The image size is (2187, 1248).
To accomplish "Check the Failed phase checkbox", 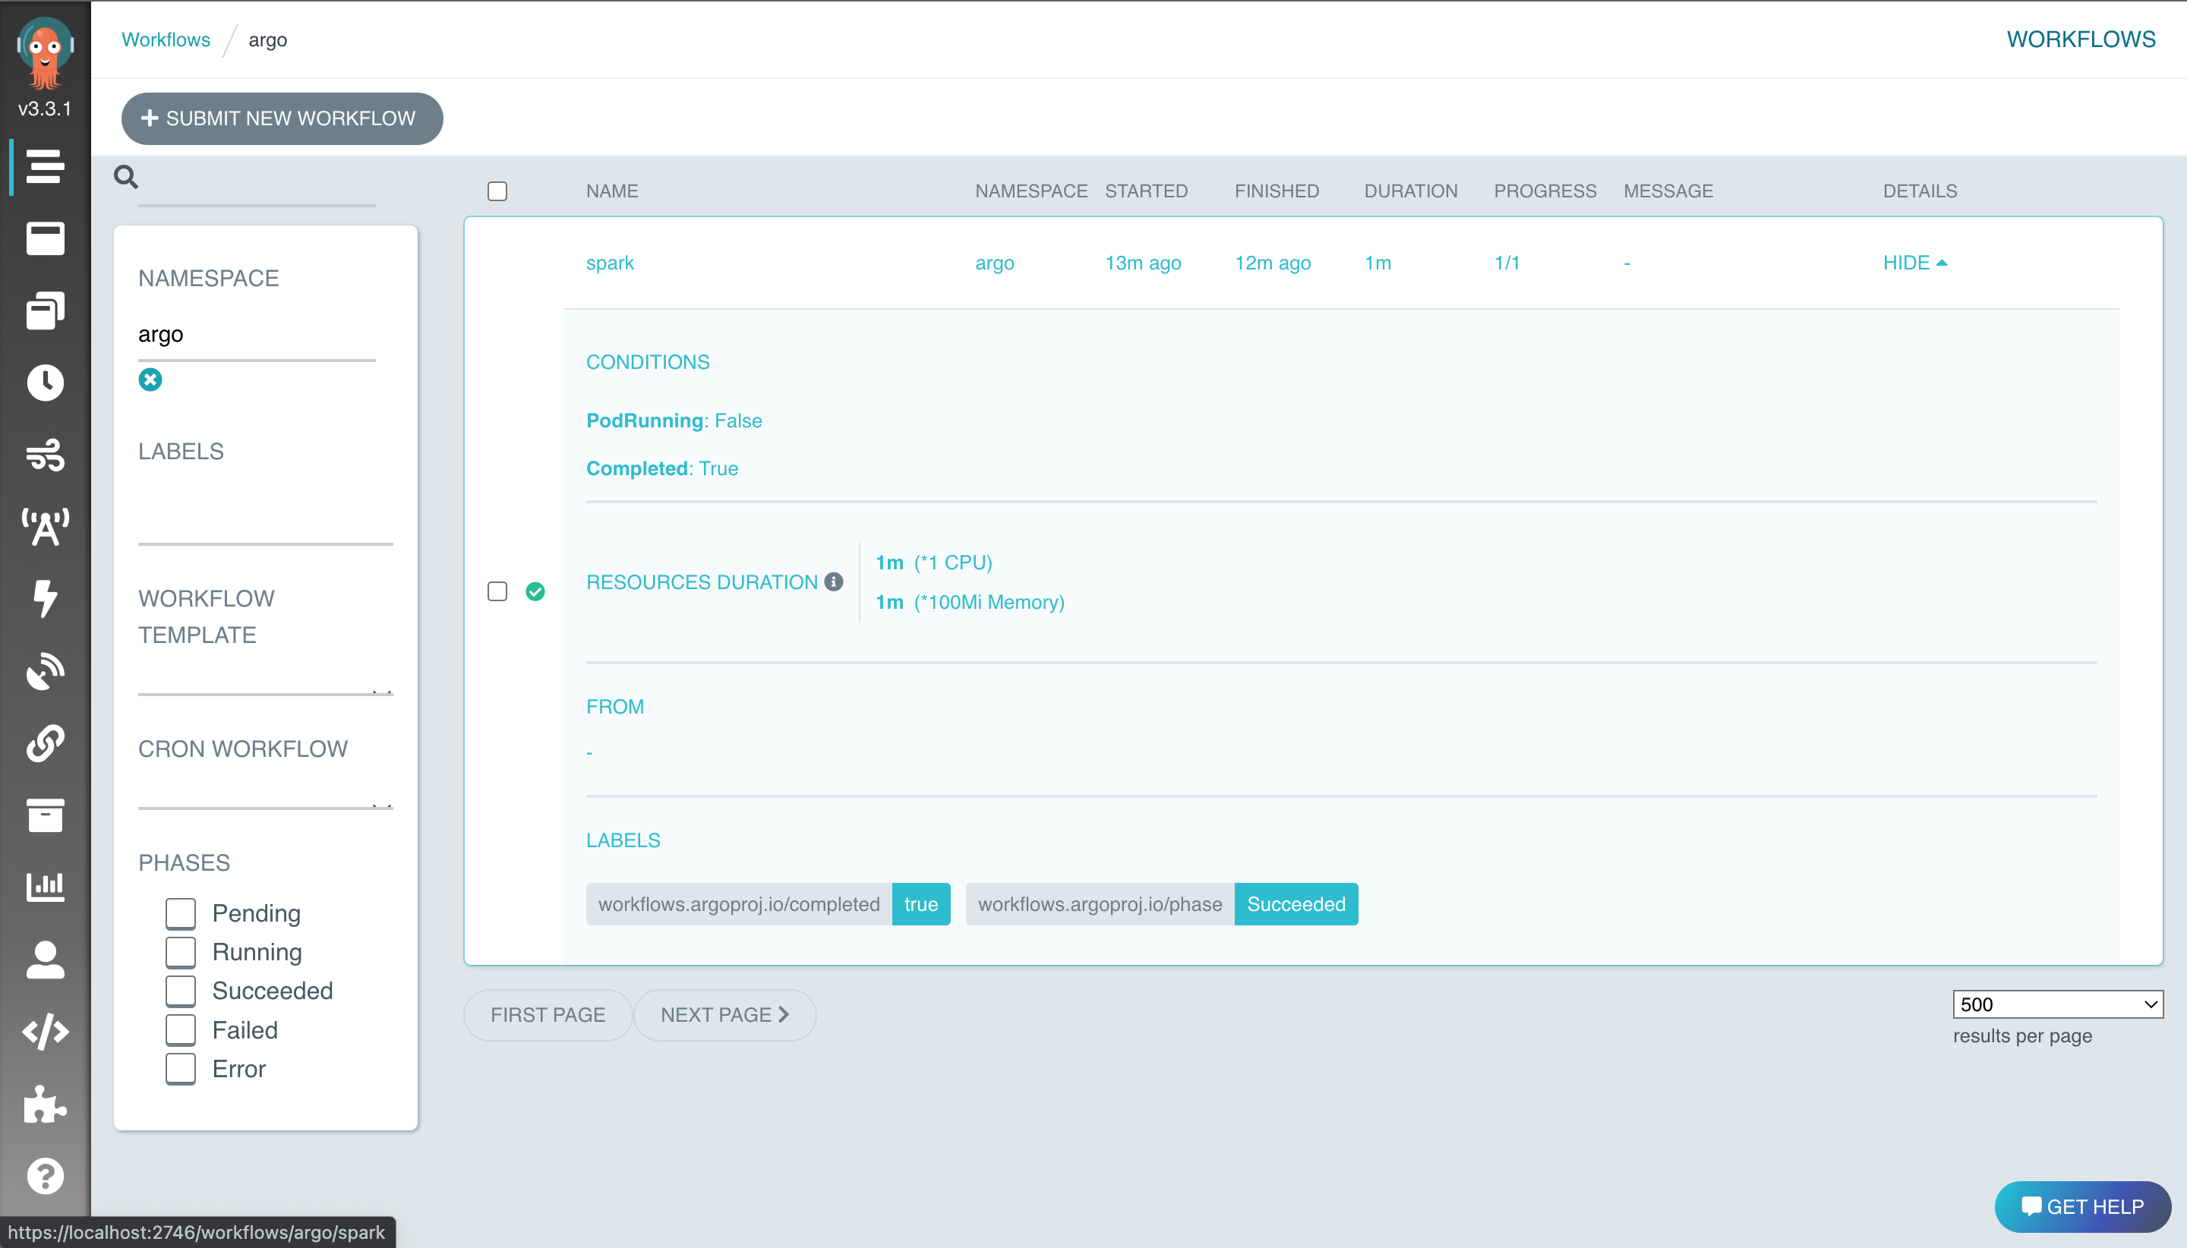I will click(x=181, y=1029).
